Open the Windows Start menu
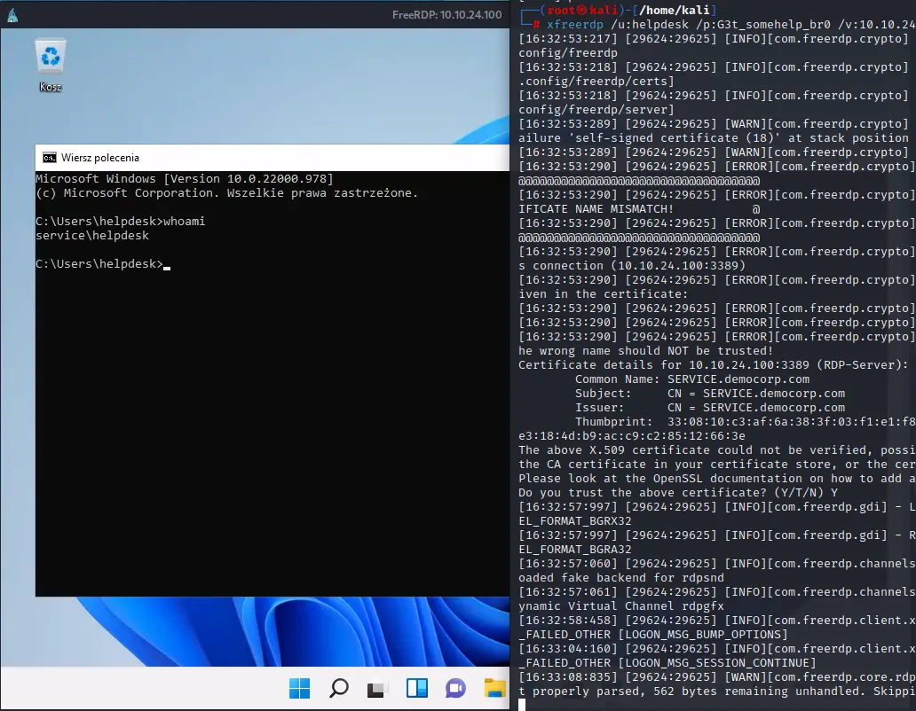This screenshot has width=916, height=711. tap(299, 687)
